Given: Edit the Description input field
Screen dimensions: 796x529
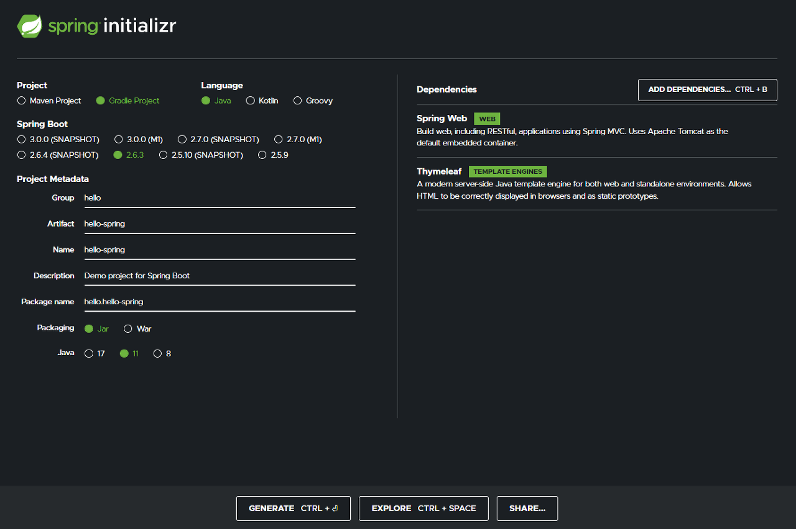Looking at the screenshot, I should [220, 276].
